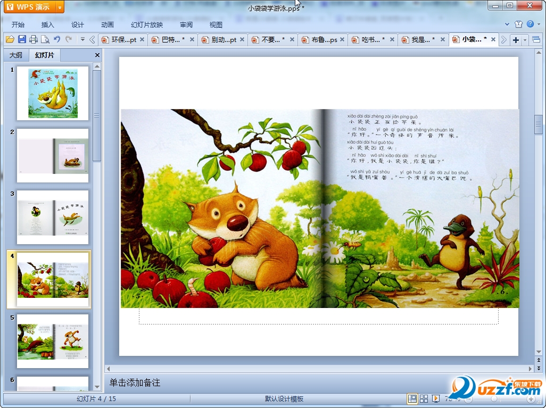Open Print Preview from the toolbar
The width and height of the screenshot is (546, 408).
pos(45,39)
